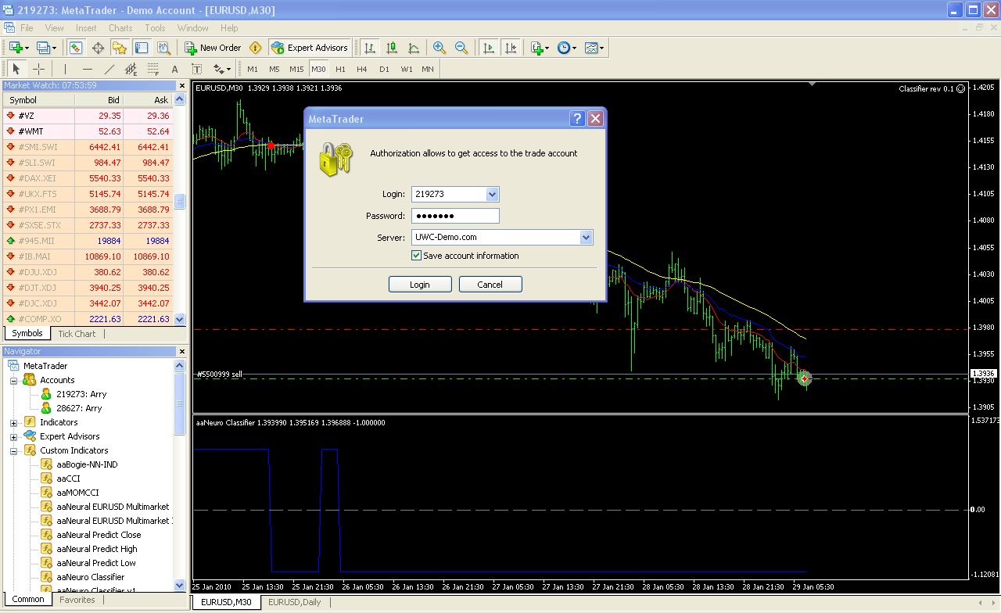Image resolution: width=1001 pixels, height=613 pixels.
Task: Open the Server dropdown list
Action: (586, 237)
